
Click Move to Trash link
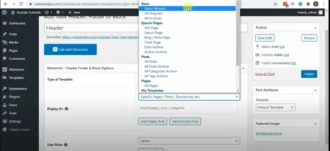click(x=265, y=74)
